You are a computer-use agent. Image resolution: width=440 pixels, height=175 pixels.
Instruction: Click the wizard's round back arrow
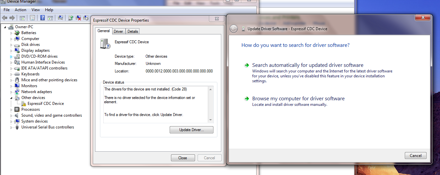[233, 29]
